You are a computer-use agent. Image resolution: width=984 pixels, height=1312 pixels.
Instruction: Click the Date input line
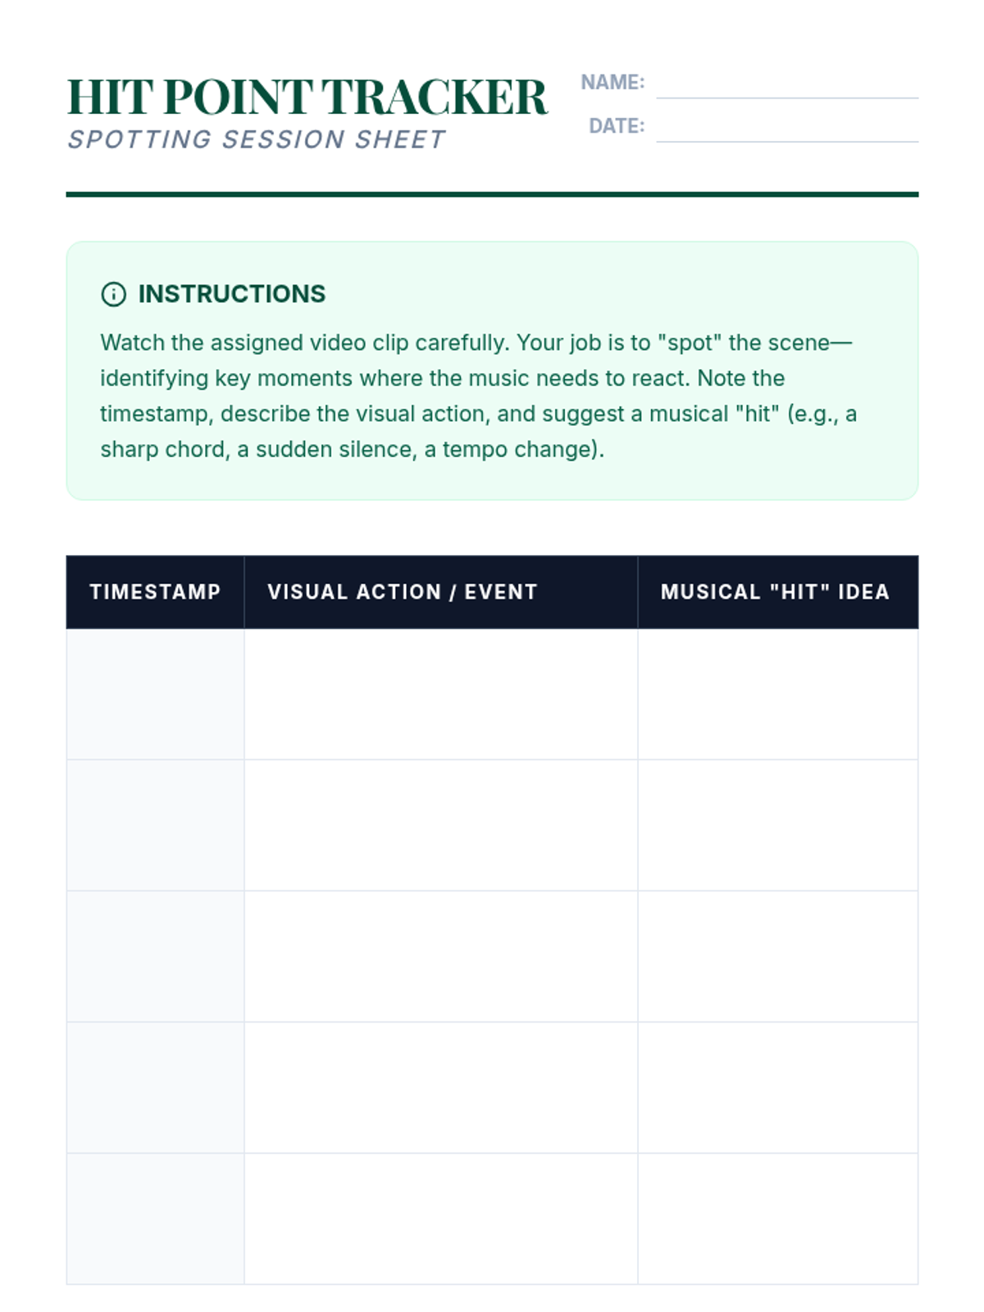786,130
